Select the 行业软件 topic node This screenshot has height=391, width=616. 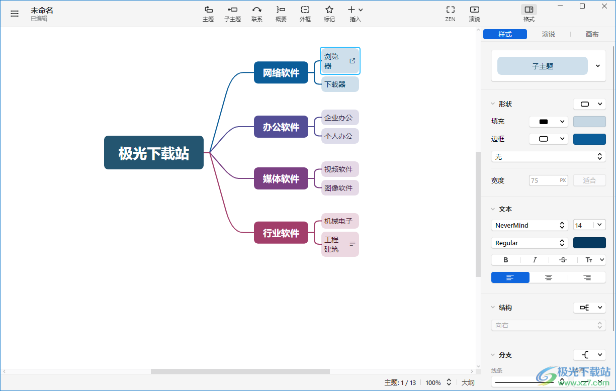281,233
